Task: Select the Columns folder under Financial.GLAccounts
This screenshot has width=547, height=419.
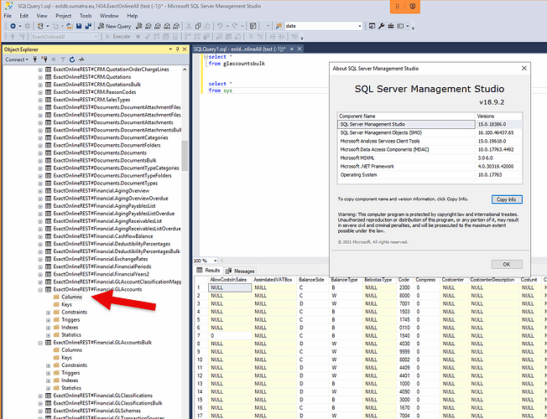Action: 71,297
